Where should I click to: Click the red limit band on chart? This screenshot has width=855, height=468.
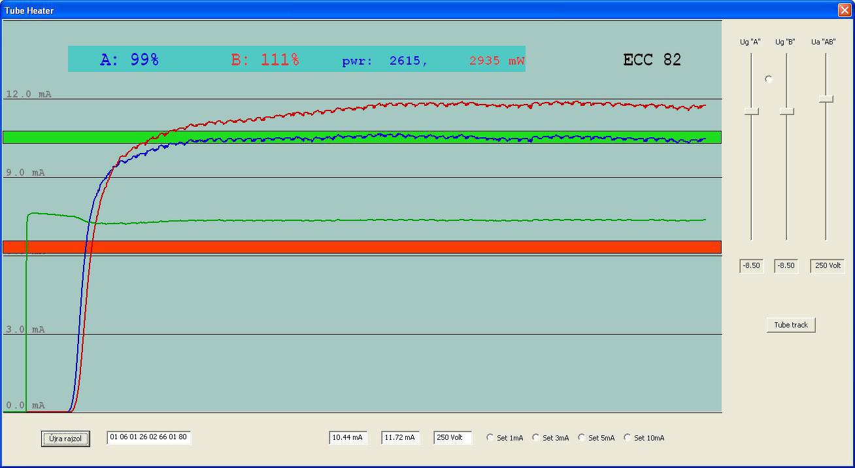(362, 247)
